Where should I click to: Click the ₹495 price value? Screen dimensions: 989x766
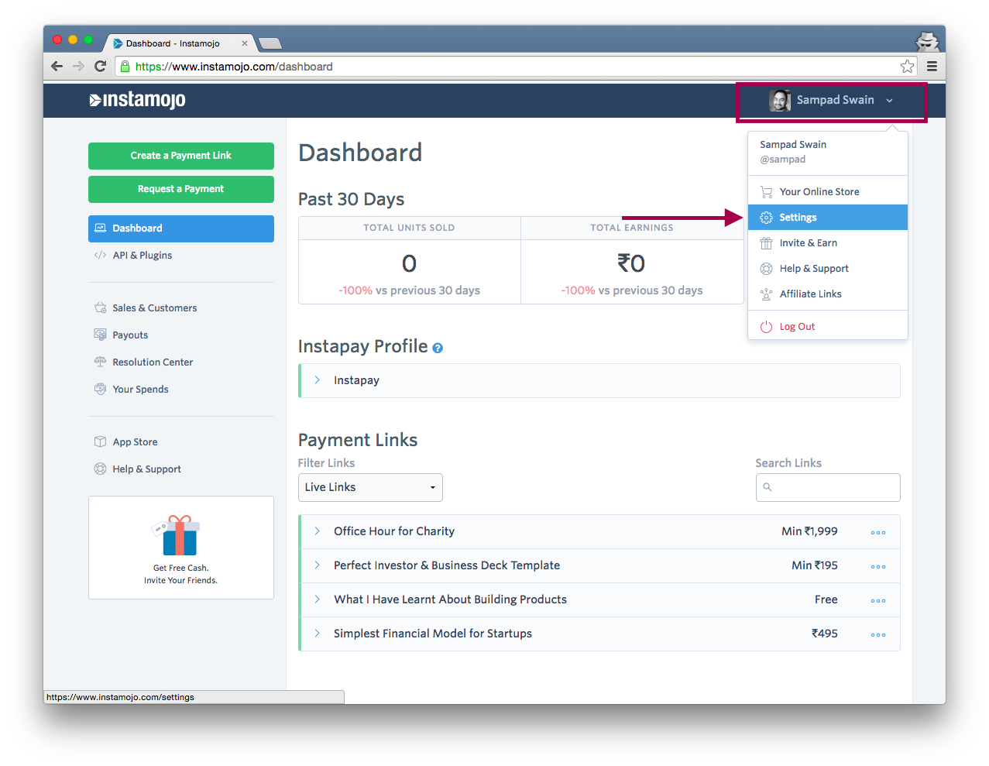pyautogui.click(x=825, y=634)
